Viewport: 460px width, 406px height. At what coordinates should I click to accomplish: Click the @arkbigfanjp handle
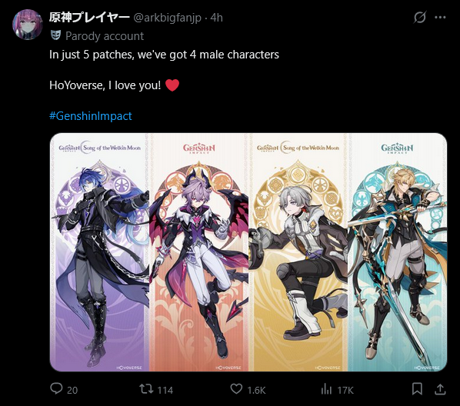pos(167,18)
